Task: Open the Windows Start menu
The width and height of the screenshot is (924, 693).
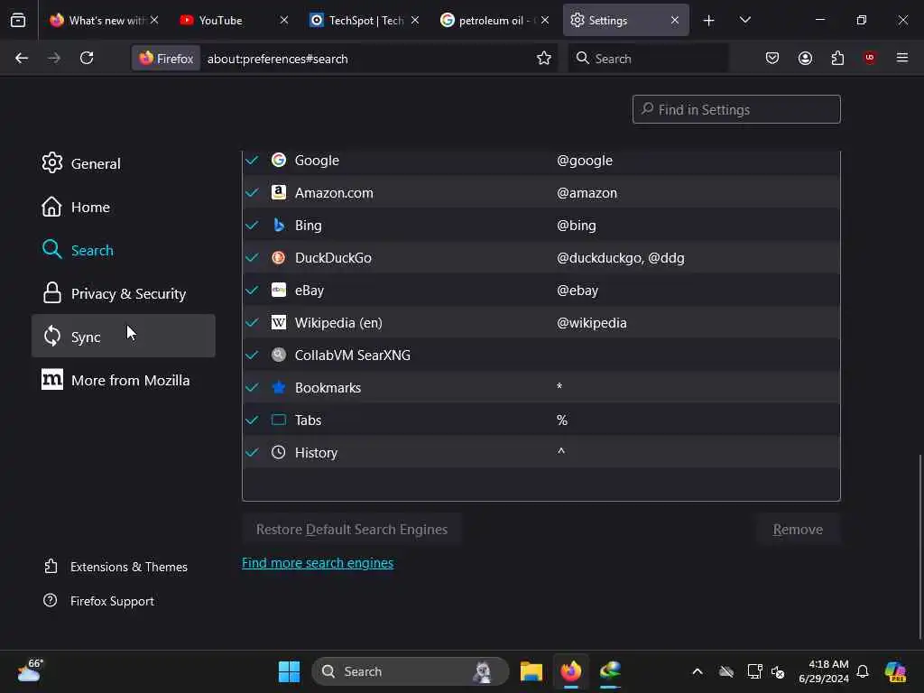Action: 289,671
